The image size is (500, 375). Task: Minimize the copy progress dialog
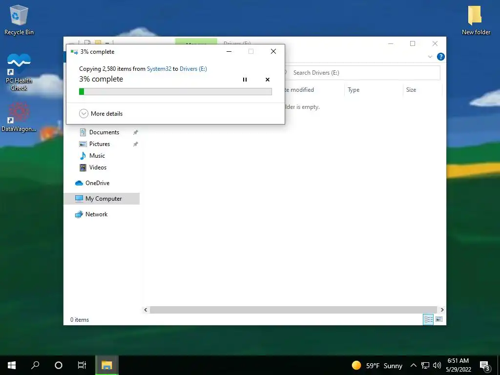[x=229, y=51]
